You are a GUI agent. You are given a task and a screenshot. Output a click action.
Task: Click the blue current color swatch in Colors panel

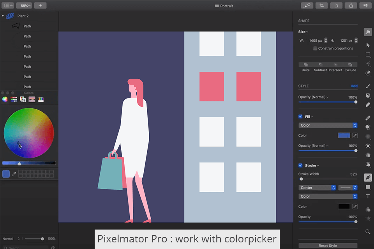pyautogui.click(x=6, y=174)
